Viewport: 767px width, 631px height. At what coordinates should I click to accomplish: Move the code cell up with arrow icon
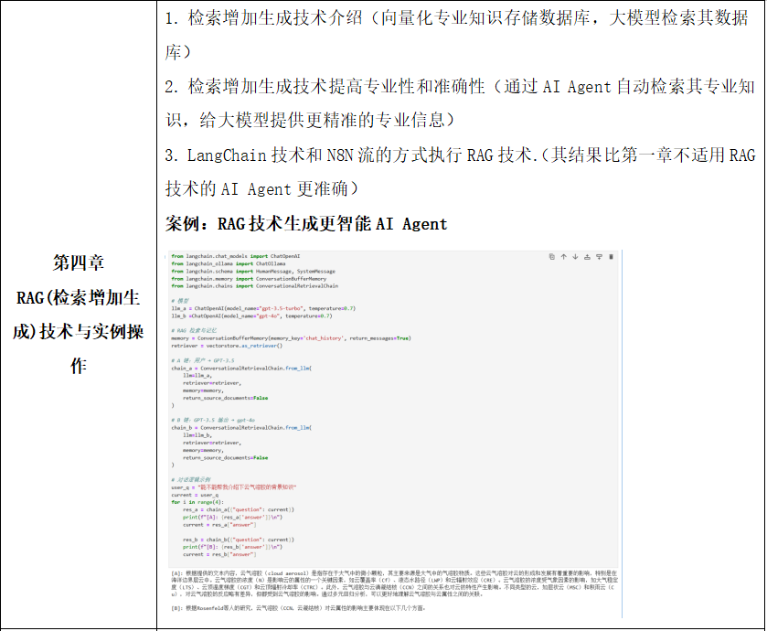tap(563, 257)
